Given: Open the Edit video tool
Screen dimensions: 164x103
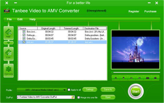Looking at the screenshot, I should pyautogui.click(x=8, y=54).
